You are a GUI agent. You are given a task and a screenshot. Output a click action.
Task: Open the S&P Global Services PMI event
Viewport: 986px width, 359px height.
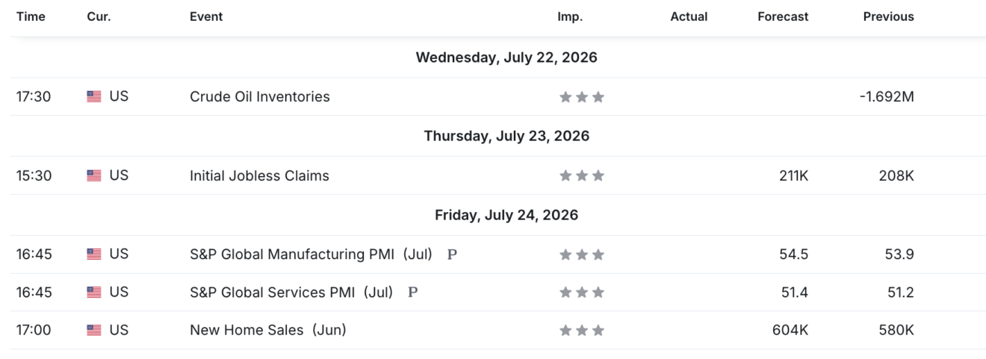click(x=291, y=293)
